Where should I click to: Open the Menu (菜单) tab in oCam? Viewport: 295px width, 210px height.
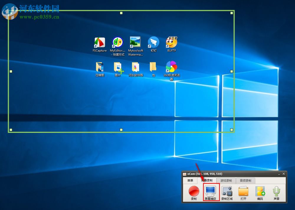point(190,180)
